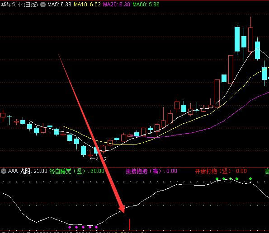The height and width of the screenshot is (233, 269).
Task: Click the MA20: 6.30 label
Action: 117,5
